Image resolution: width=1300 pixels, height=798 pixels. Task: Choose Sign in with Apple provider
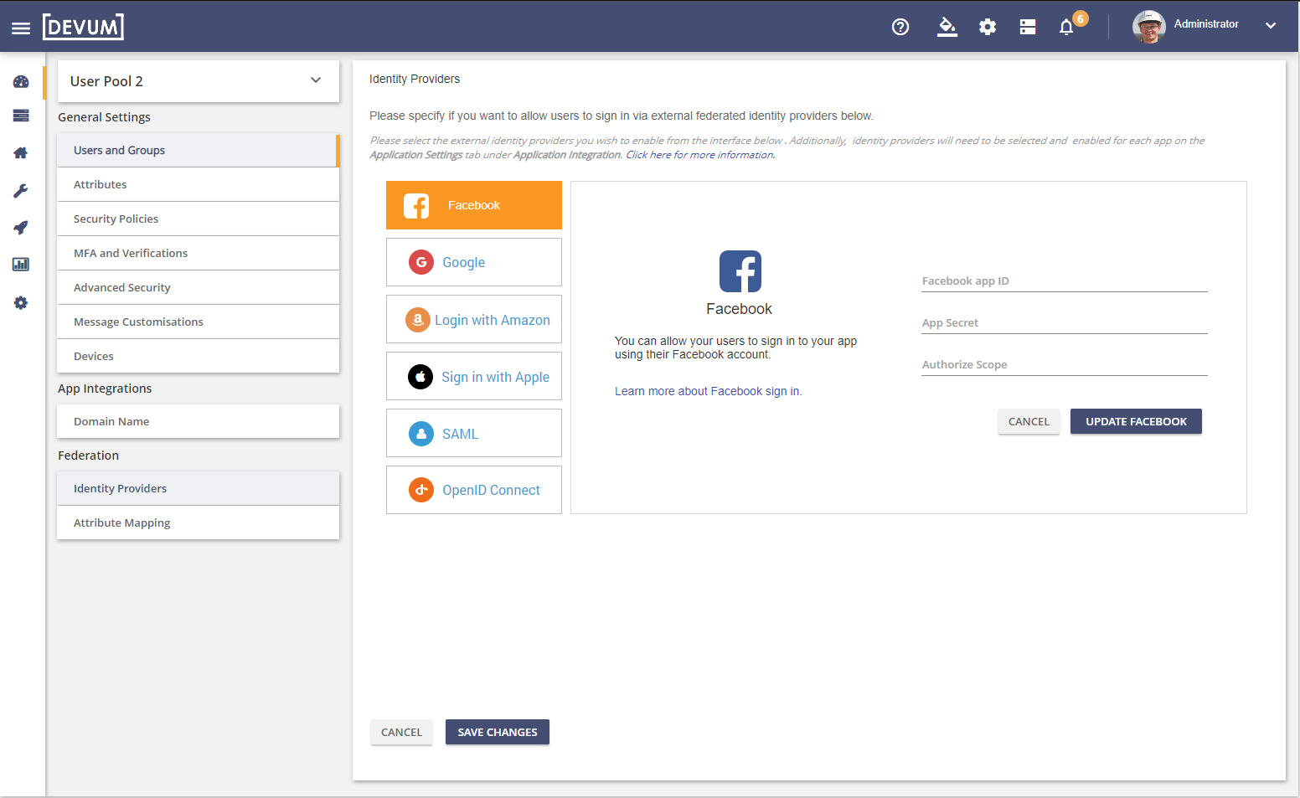tap(474, 376)
